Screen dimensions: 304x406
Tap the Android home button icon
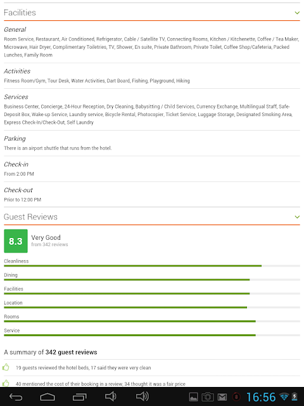point(47,396)
